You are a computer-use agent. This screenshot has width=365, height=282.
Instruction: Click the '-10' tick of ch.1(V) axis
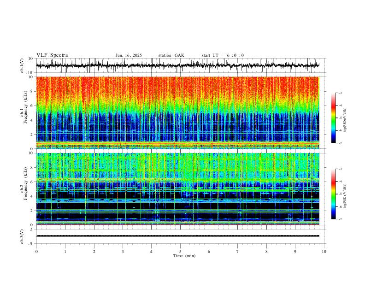(x=30, y=73)
